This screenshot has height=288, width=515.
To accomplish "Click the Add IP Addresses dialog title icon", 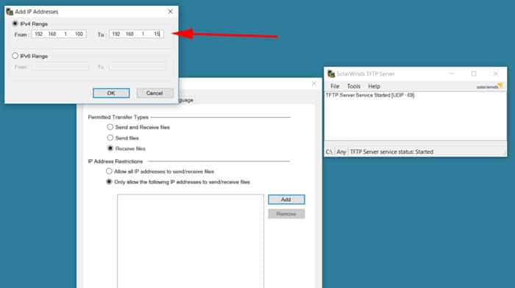I will [10, 12].
